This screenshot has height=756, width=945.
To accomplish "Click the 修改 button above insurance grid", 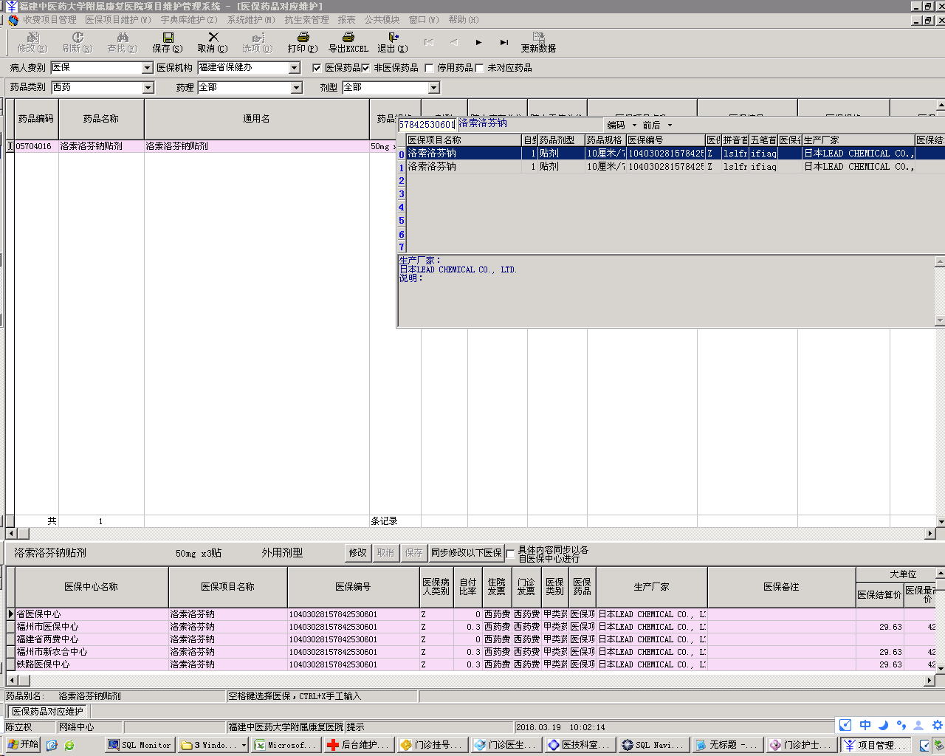I will point(358,553).
